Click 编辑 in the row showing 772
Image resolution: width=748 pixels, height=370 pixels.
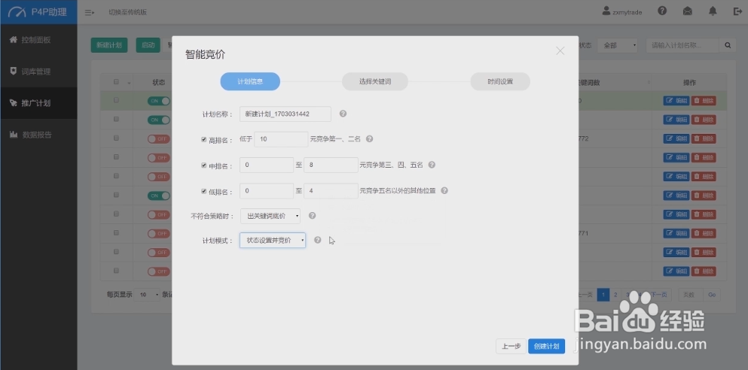point(676,138)
